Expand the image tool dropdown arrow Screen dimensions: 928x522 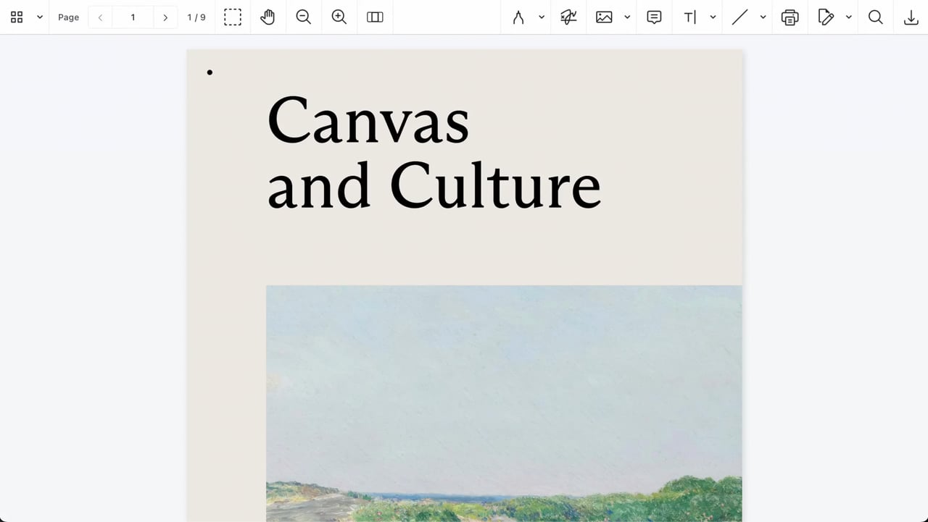click(627, 17)
